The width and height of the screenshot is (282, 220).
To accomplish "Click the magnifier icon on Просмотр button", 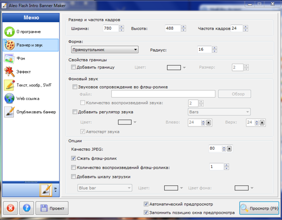I will click(244, 208).
